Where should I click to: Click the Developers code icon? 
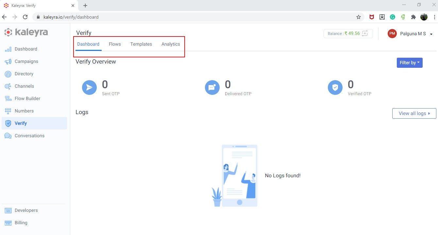point(8,211)
